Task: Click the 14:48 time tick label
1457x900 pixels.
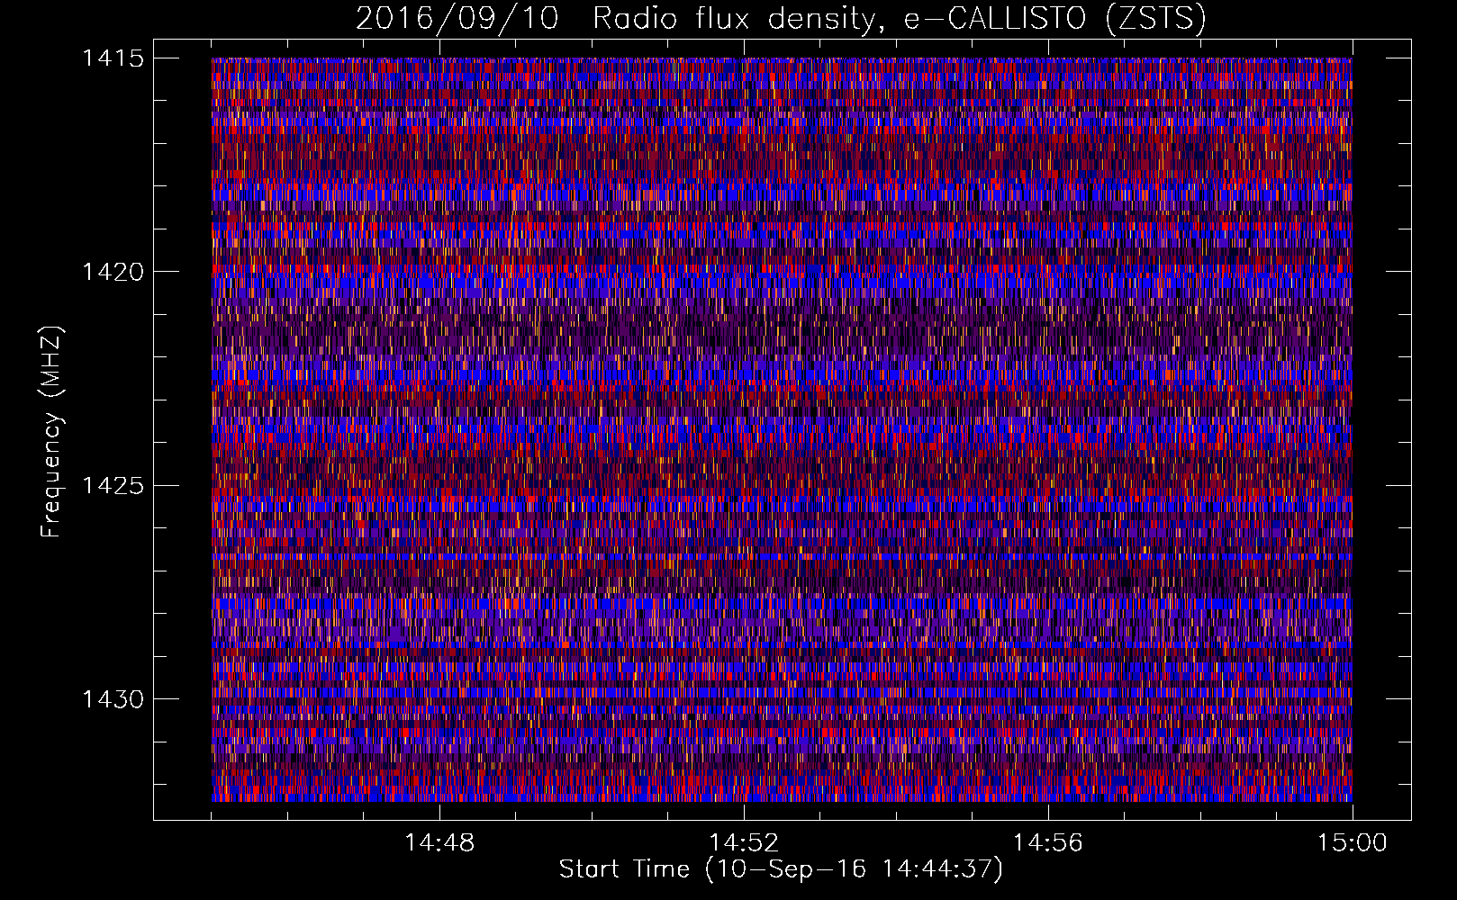Action: click(x=439, y=843)
